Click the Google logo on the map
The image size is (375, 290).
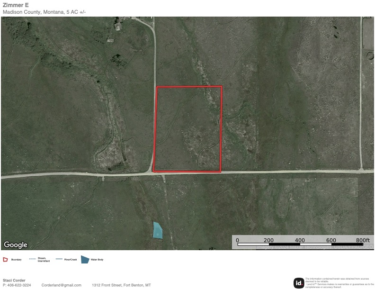pos(16,245)
